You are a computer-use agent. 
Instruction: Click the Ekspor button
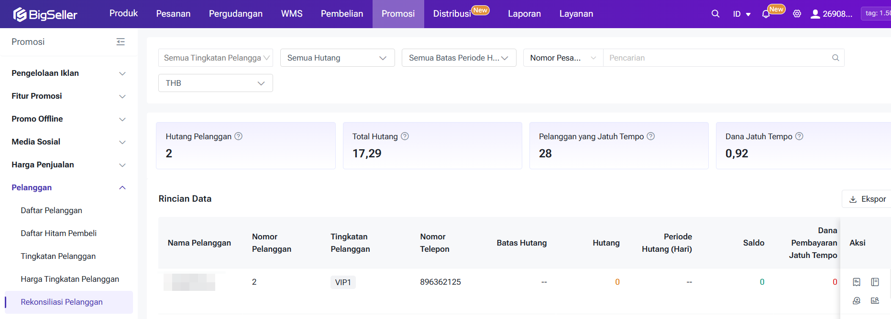867,199
